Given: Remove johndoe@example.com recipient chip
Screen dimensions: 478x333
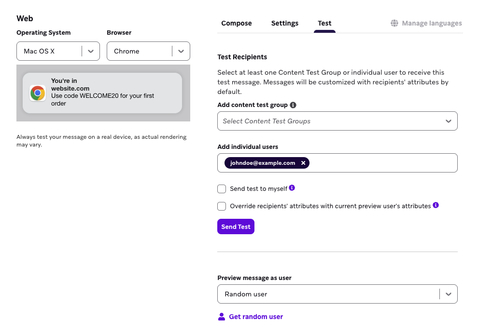Looking at the screenshot, I should [303, 163].
